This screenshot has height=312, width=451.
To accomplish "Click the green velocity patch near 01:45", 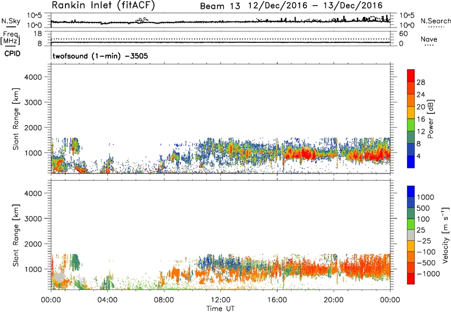I will point(76,262).
